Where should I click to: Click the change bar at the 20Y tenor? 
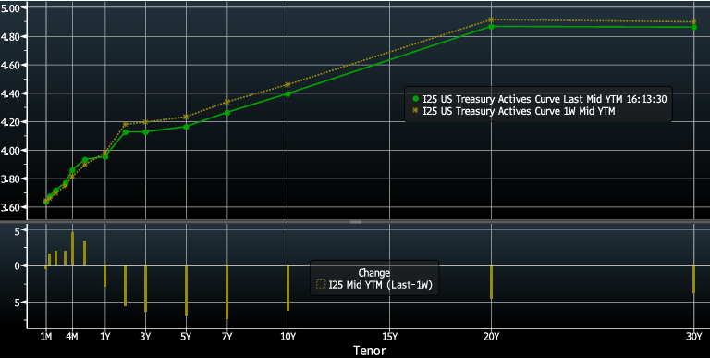pos(491,282)
